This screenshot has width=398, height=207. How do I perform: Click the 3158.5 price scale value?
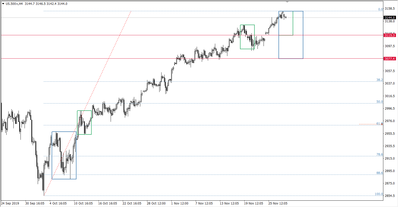coord(390,9)
